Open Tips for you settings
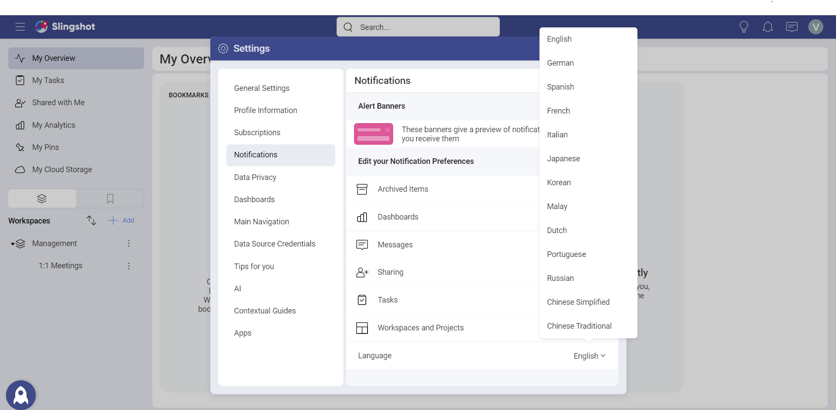The image size is (836, 410). (281, 267)
